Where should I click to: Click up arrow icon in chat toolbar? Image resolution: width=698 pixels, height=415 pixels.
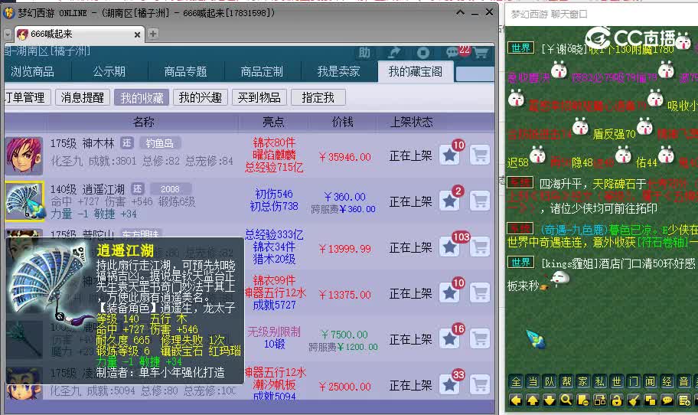click(533, 400)
